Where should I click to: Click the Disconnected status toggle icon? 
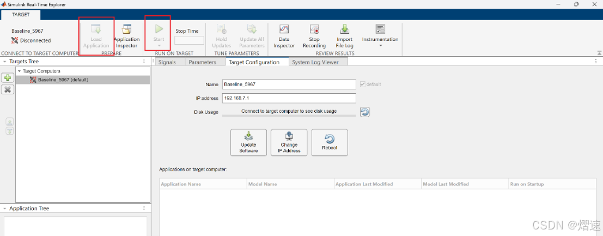(x=15, y=40)
